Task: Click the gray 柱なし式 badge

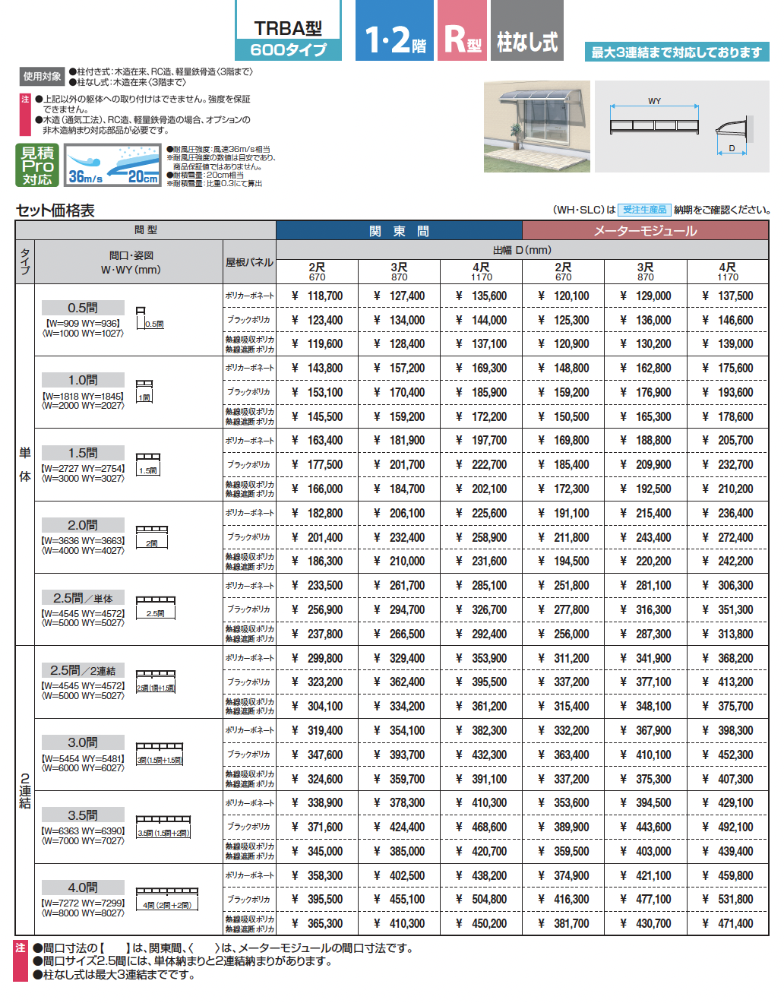Action: (527, 30)
